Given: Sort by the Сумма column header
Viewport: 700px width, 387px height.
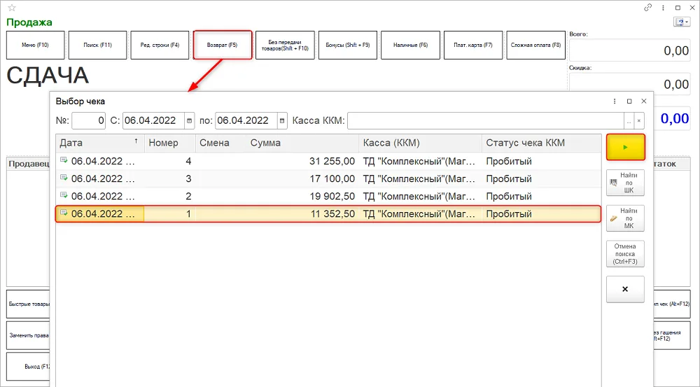Looking at the screenshot, I should pyautogui.click(x=302, y=143).
